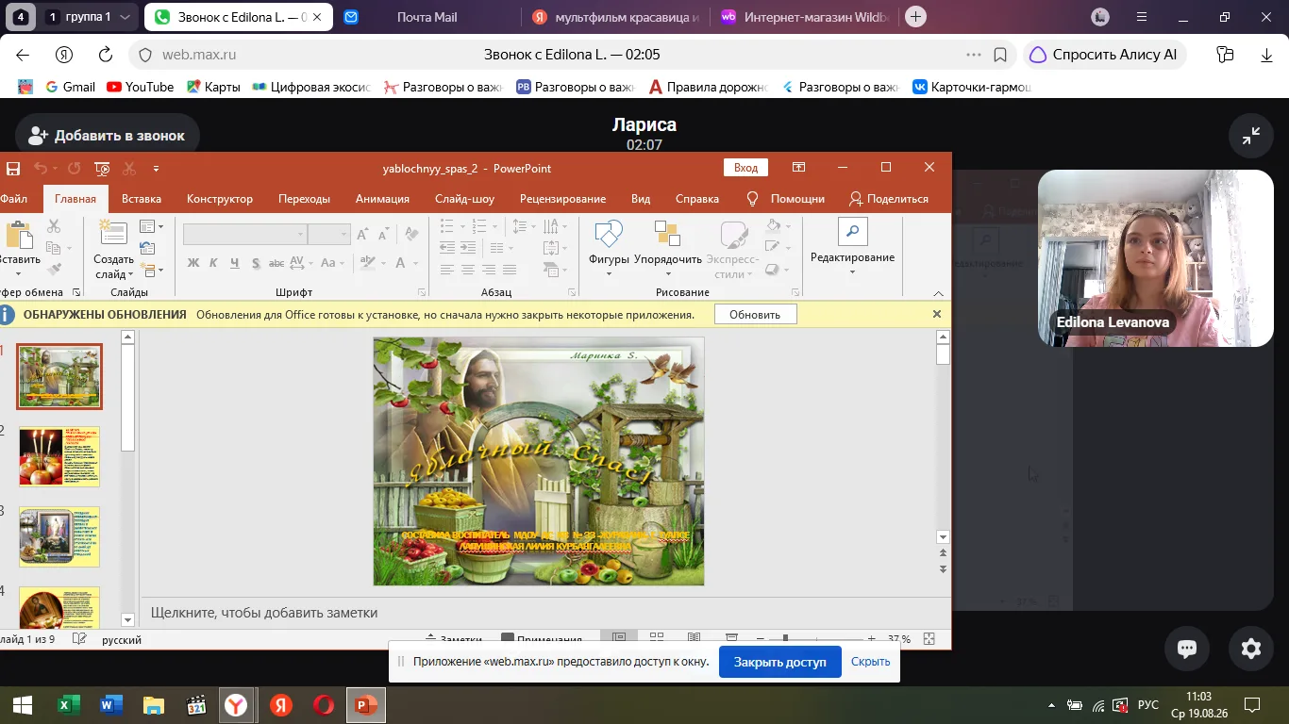Fit slide to current window
The height and width of the screenshot is (724, 1289).
(x=929, y=638)
